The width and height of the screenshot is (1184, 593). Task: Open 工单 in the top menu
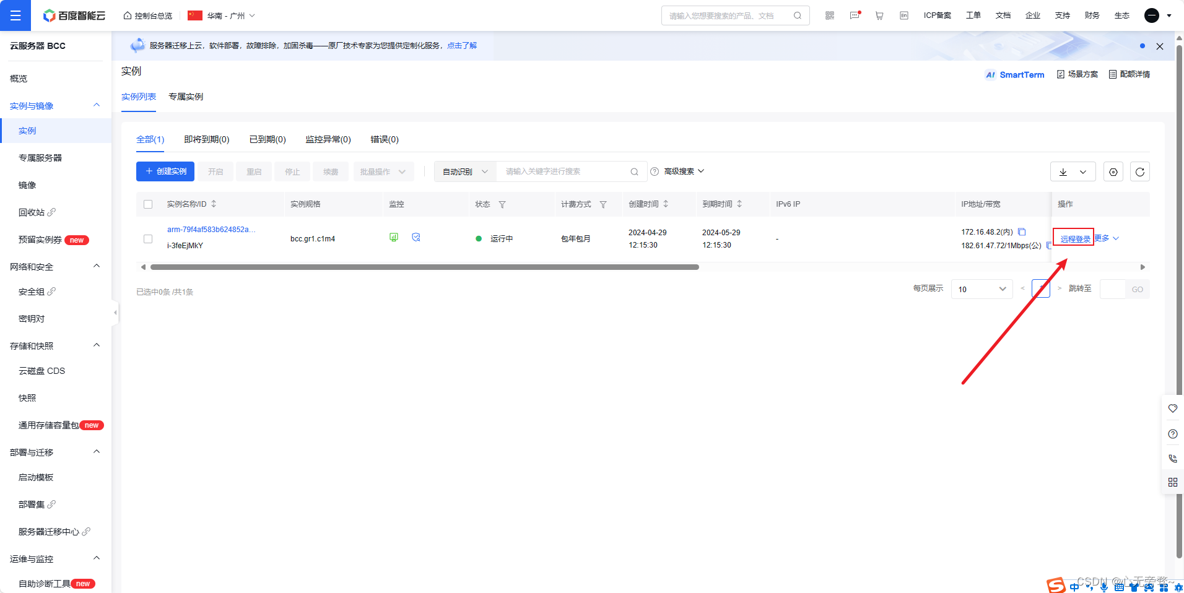coord(973,15)
